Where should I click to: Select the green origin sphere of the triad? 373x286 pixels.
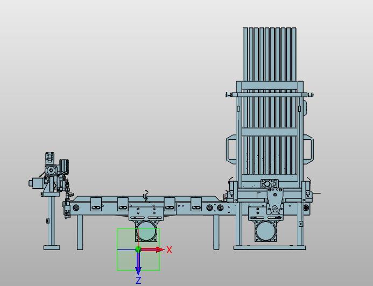click(x=138, y=249)
